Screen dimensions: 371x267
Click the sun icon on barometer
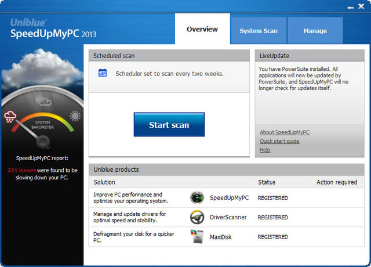tap(75, 116)
